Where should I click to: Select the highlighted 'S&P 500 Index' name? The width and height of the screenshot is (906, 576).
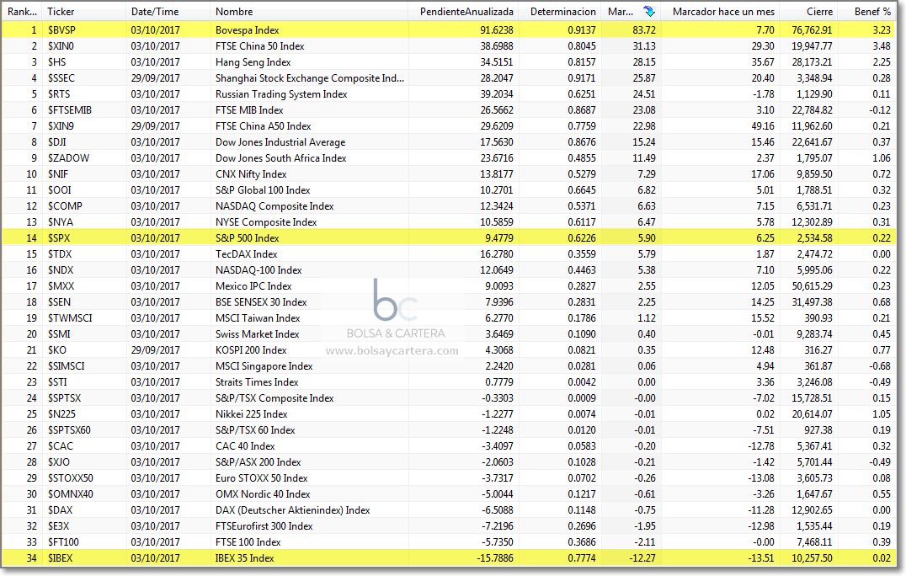coord(248,238)
